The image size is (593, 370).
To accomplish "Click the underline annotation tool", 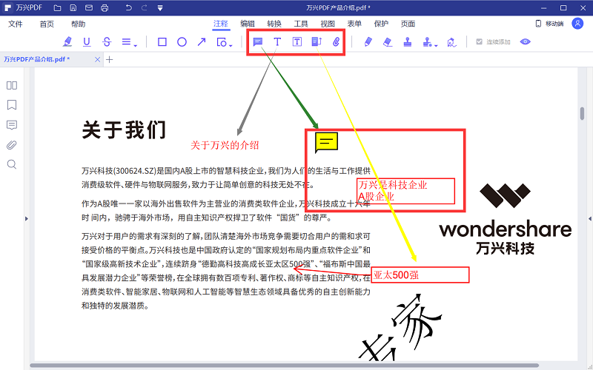I will [87, 42].
